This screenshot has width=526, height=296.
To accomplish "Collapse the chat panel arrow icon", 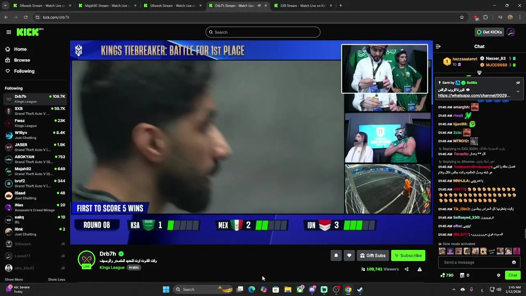I will click(x=438, y=46).
